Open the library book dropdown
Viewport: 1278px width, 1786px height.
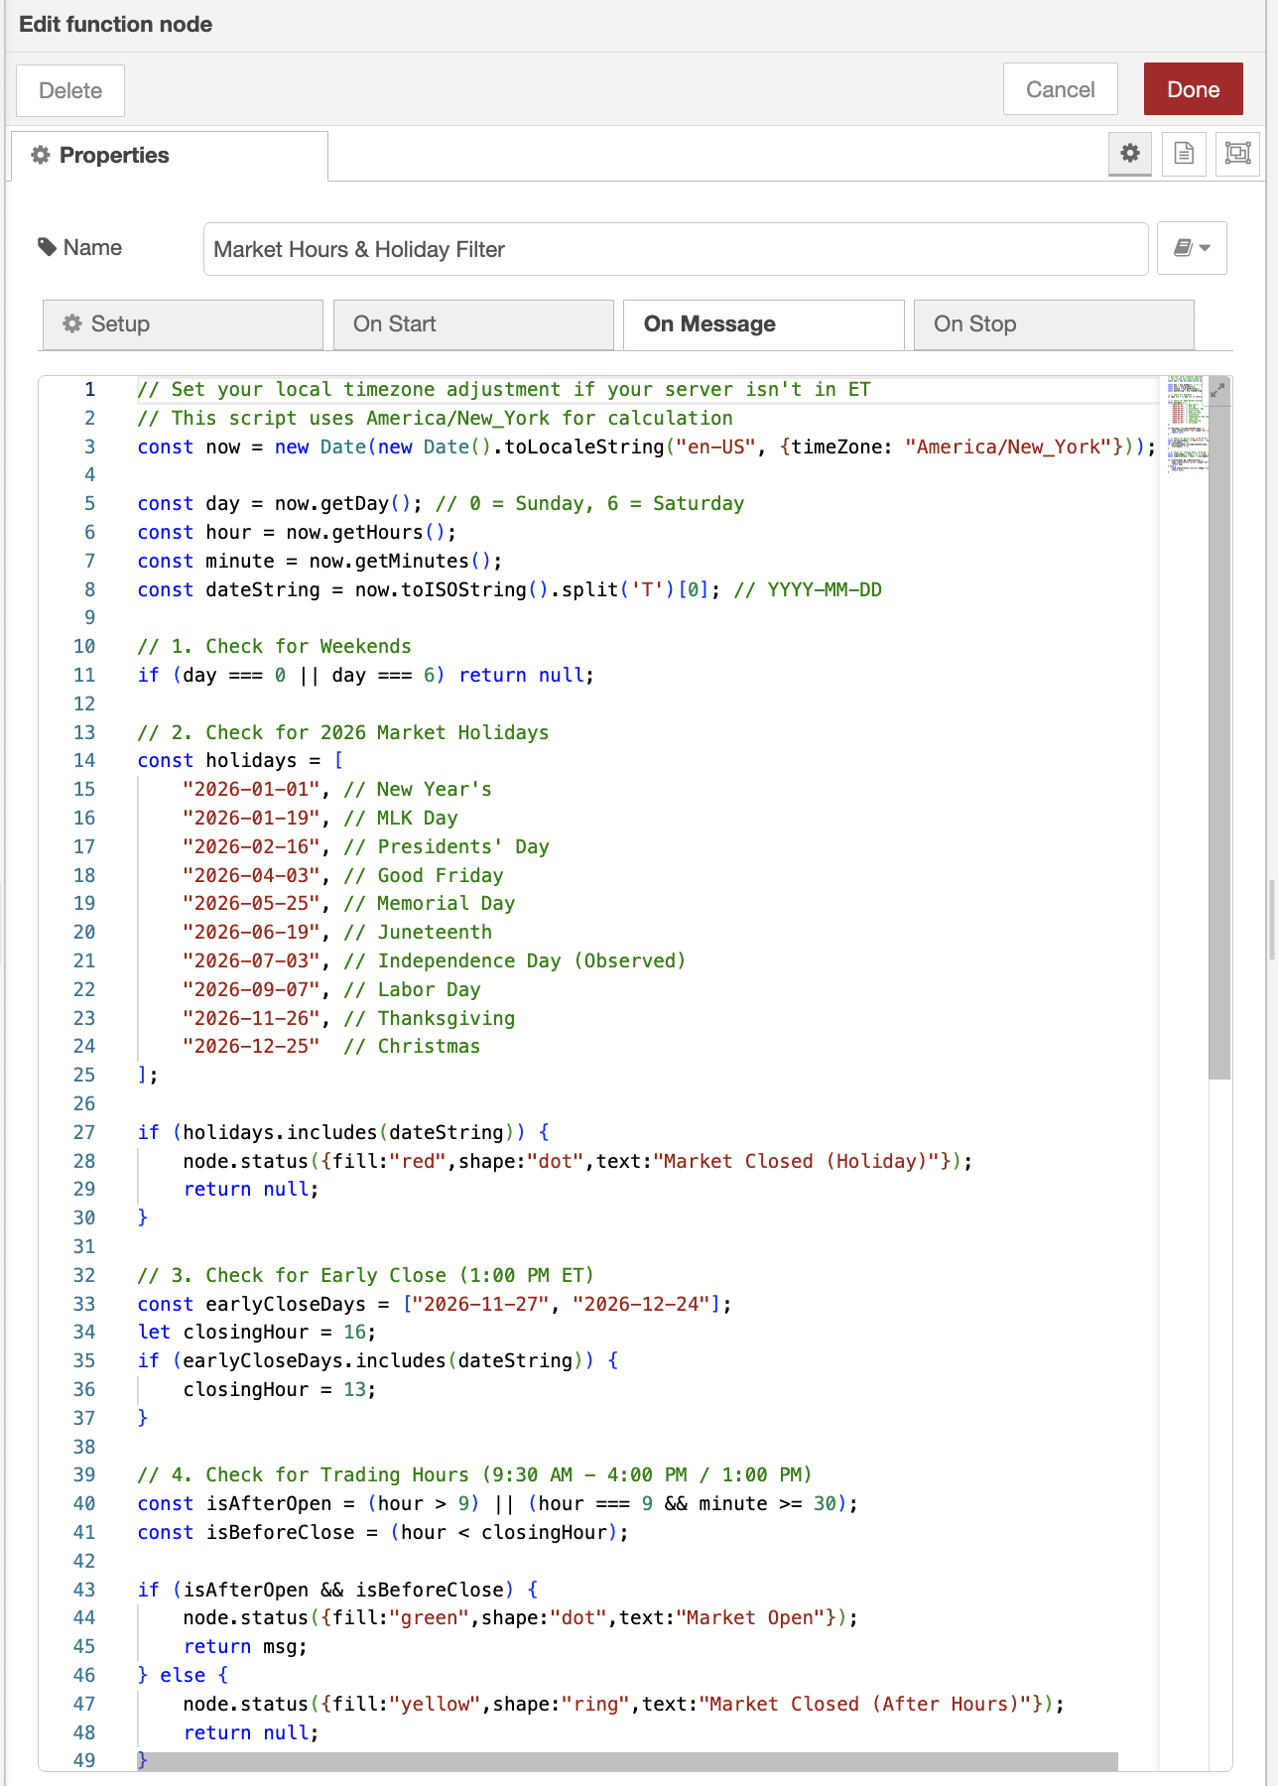coord(1192,248)
